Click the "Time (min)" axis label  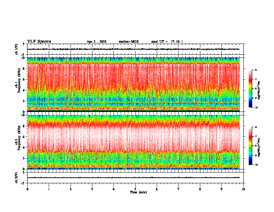pos(138,192)
